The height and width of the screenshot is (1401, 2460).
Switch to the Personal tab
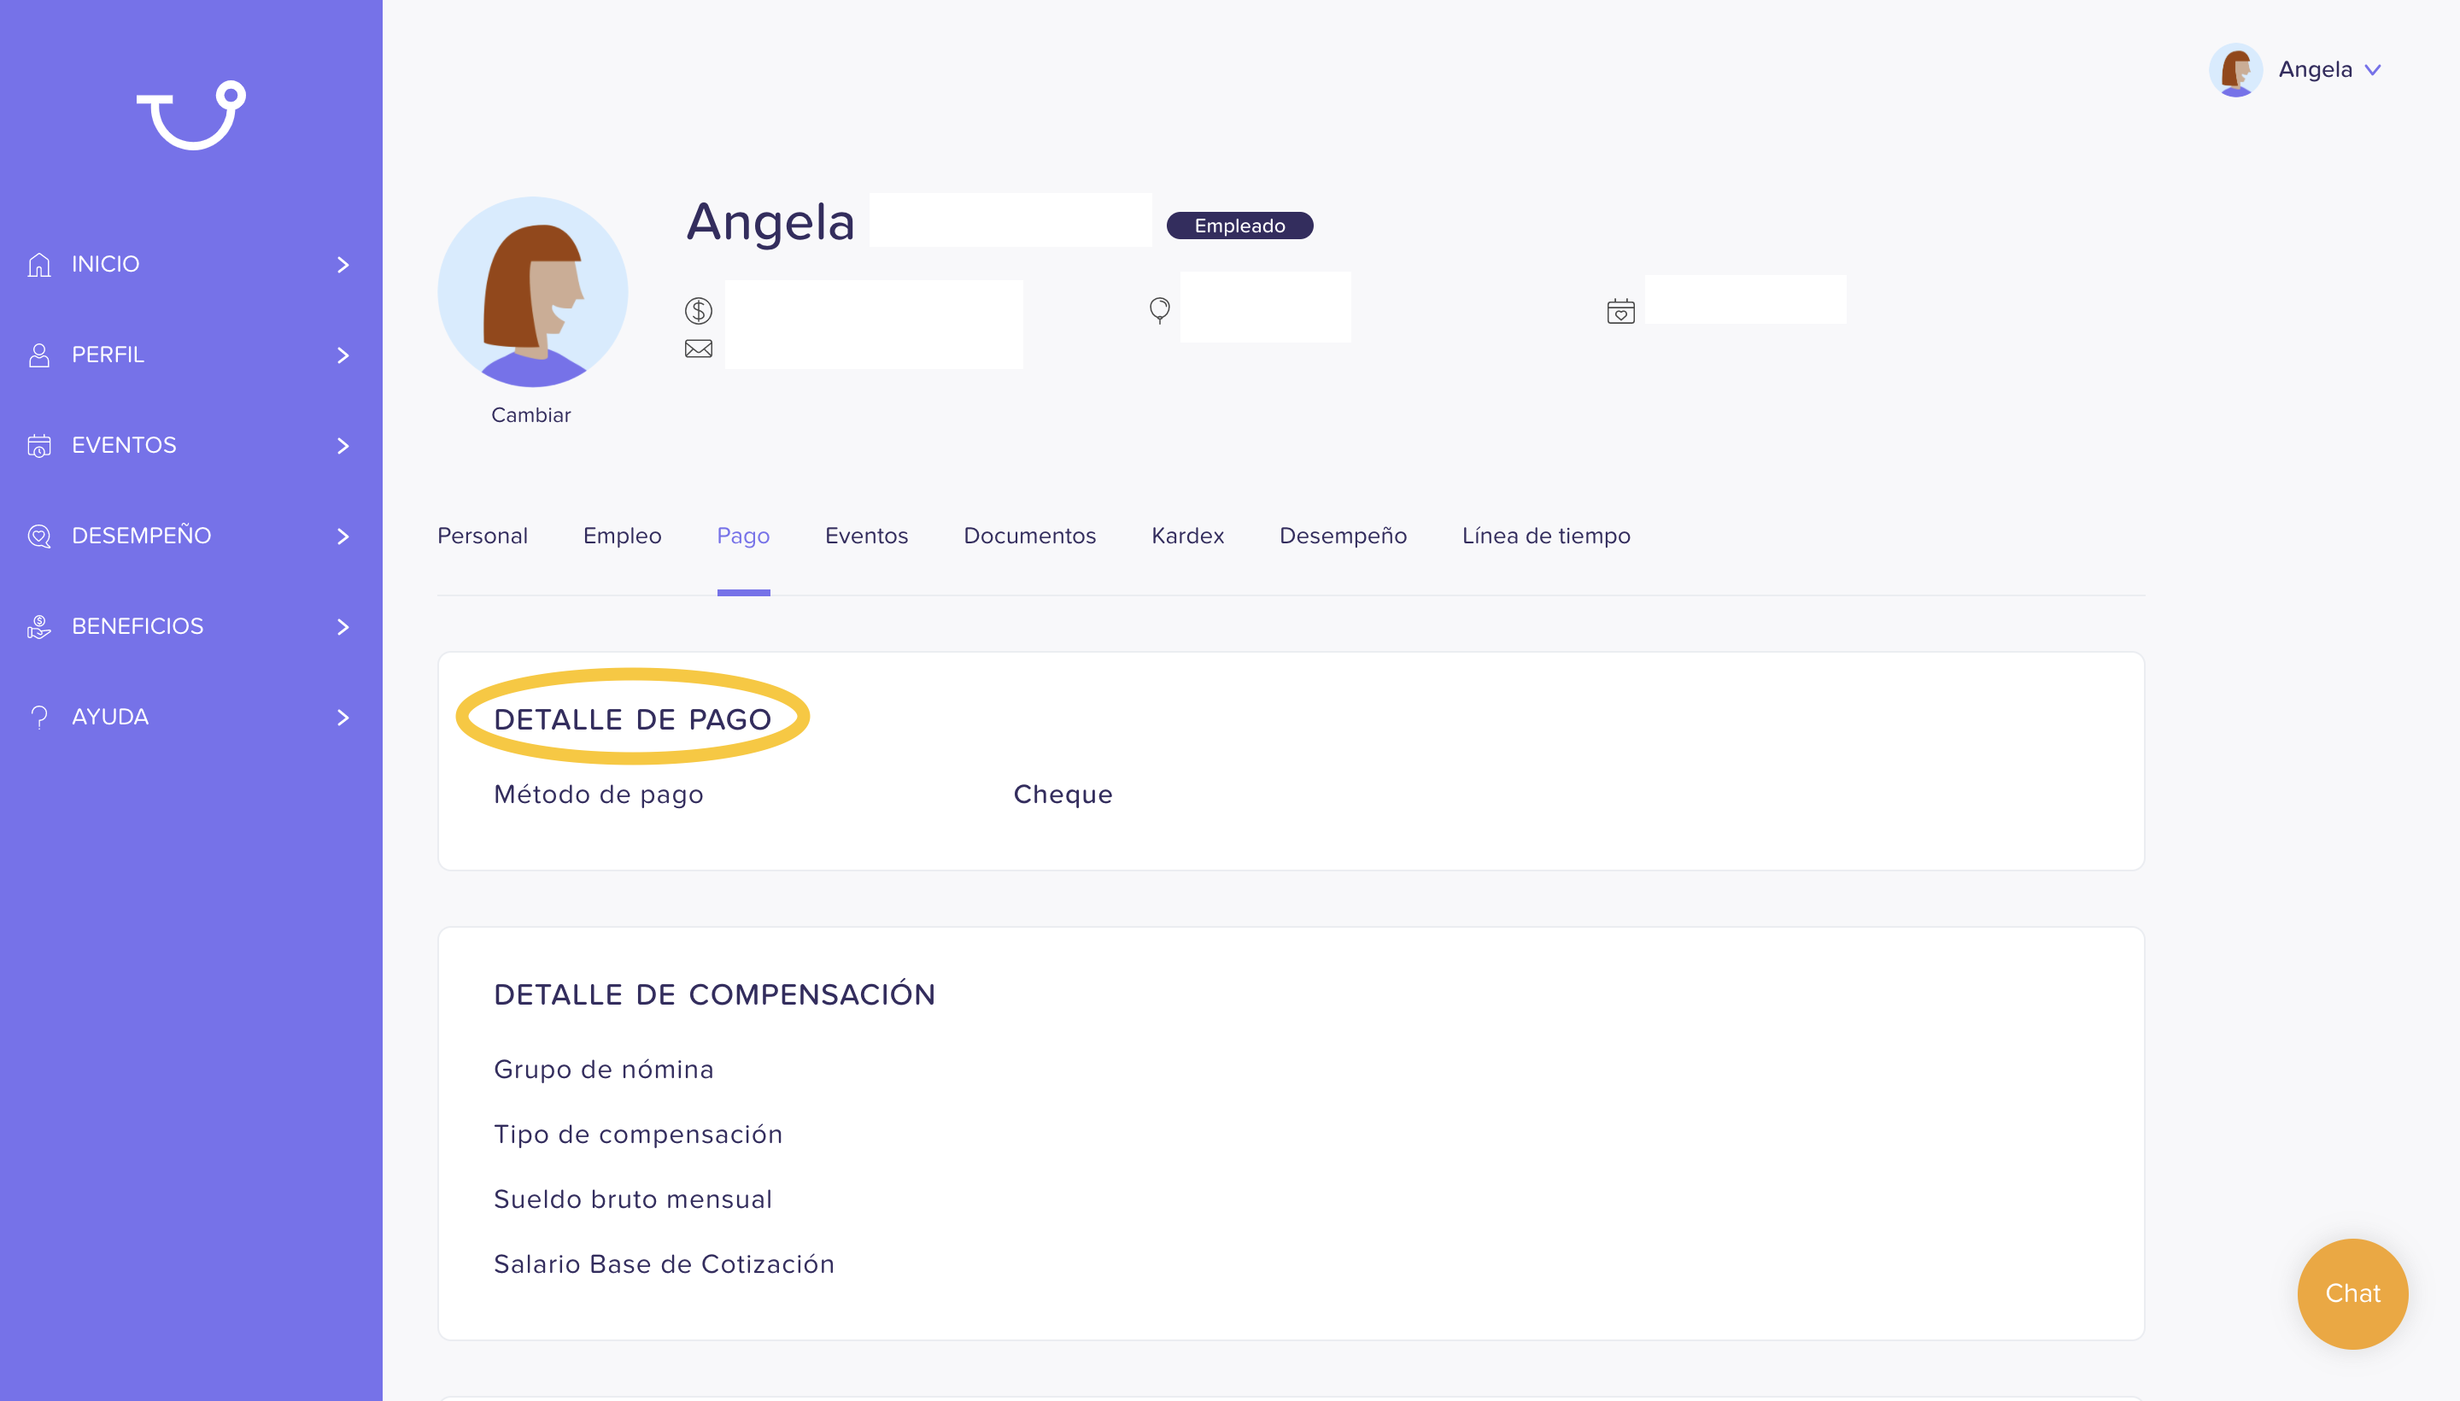(x=482, y=536)
